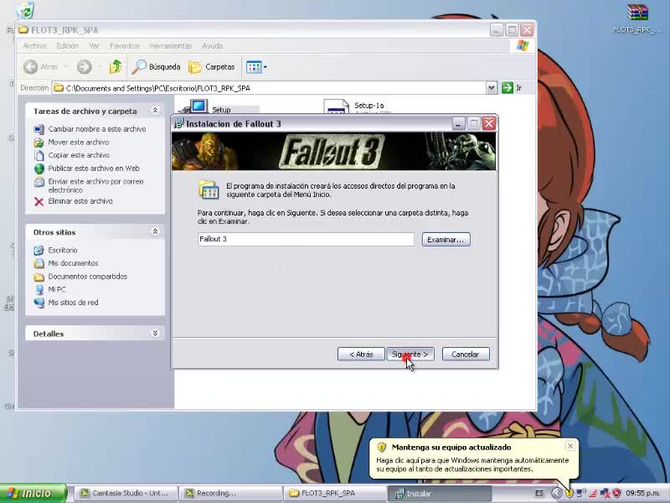The height and width of the screenshot is (503, 670).
Task: Open Documentos compartidos link
Action: 88,277
